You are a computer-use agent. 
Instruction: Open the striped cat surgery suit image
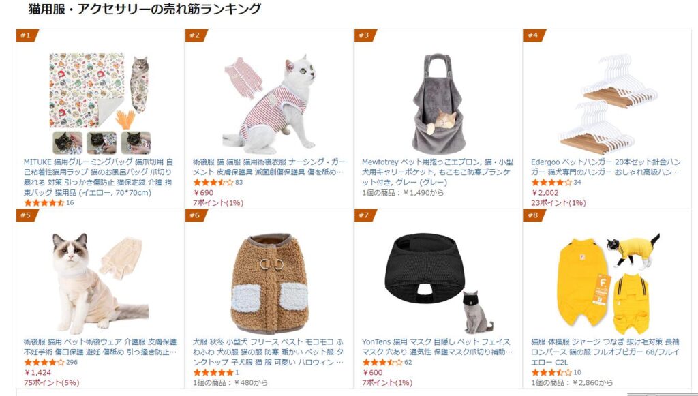(x=269, y=104)
